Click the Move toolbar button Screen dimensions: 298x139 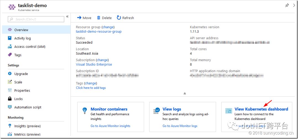coord(84,18)
